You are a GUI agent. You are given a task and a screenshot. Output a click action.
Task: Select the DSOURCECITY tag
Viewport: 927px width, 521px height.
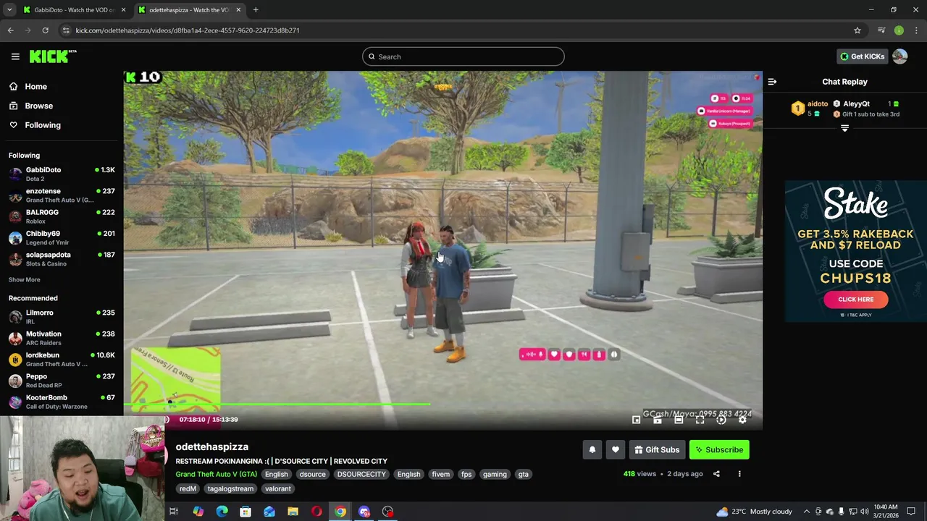[x=361, y=474]
